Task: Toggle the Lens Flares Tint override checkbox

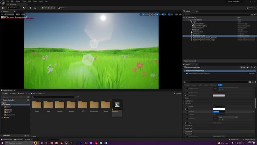Action: point(187,109)
